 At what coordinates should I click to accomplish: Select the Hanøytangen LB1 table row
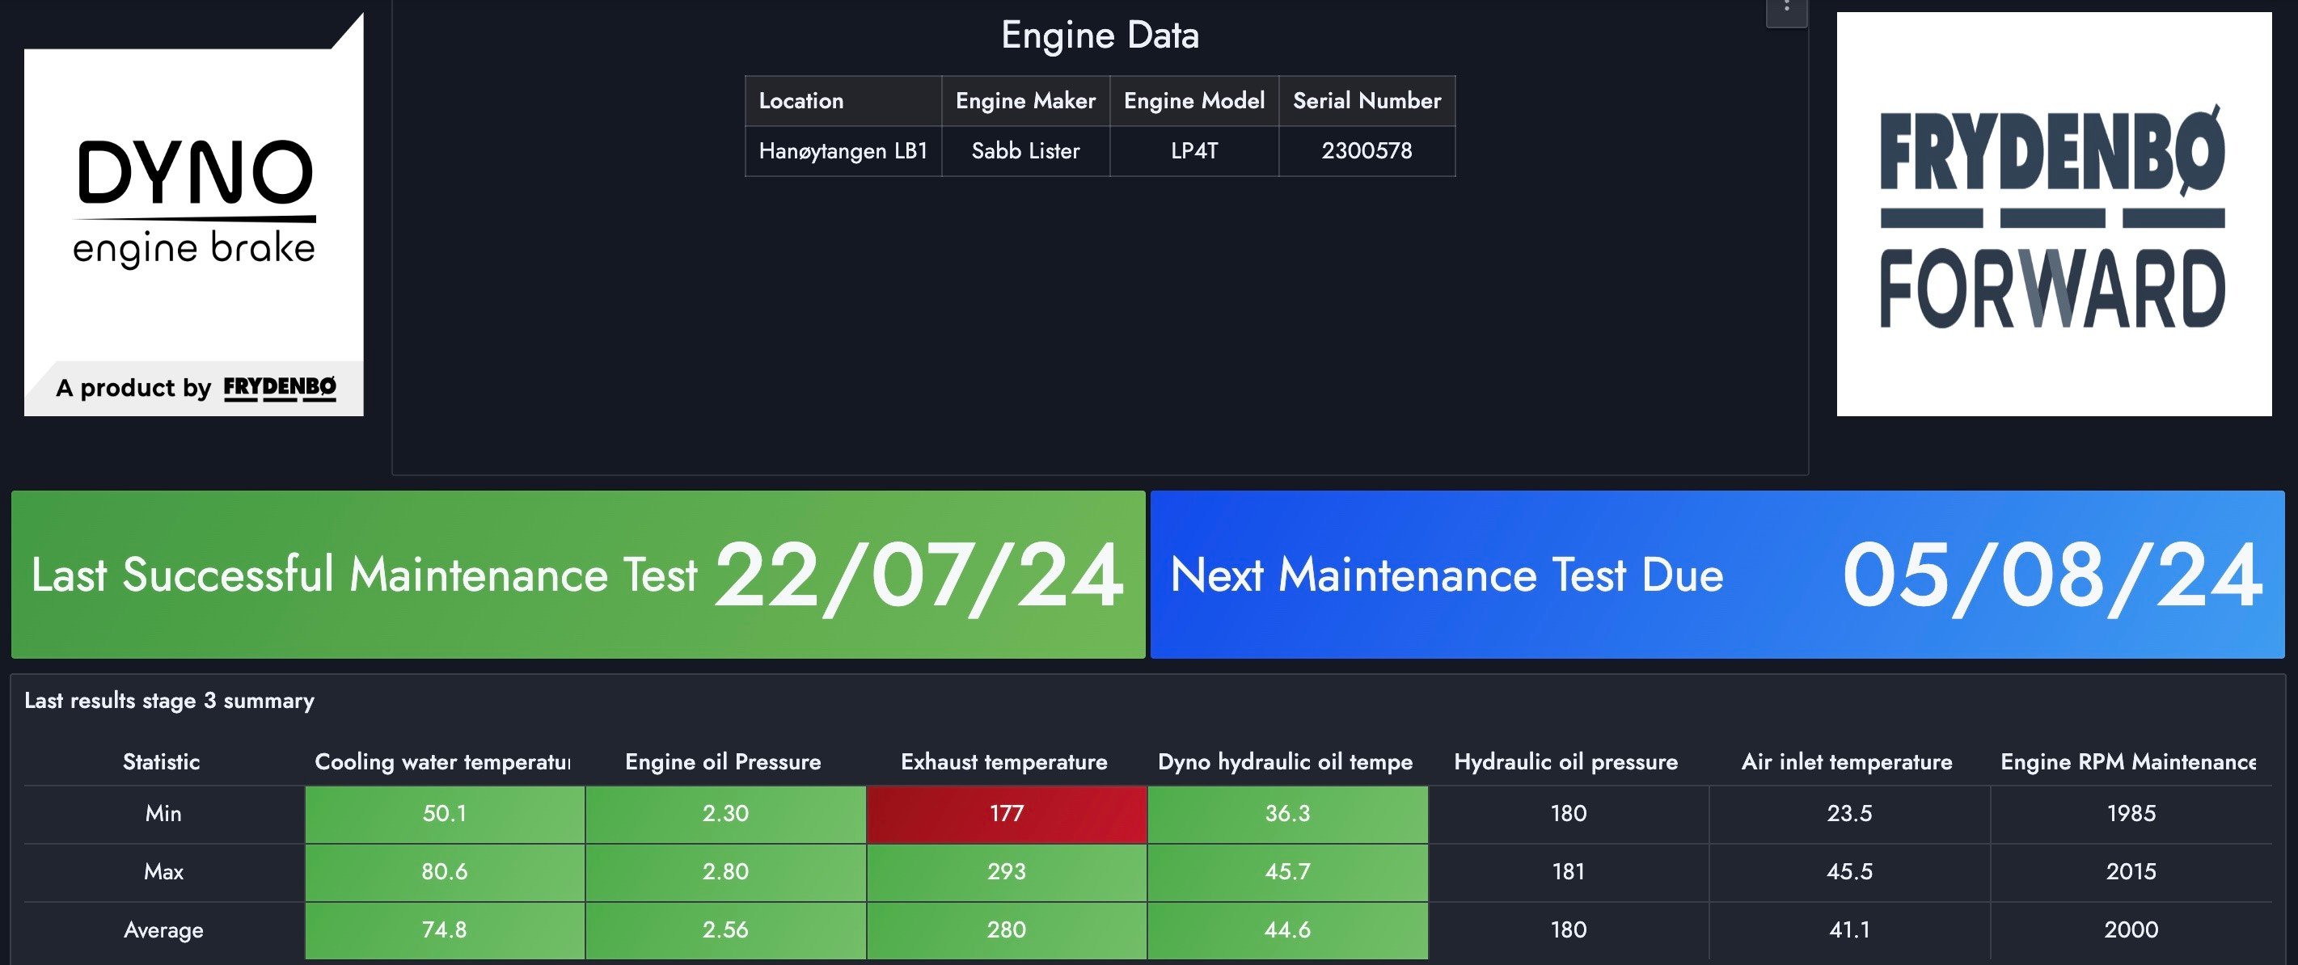(x=842, y=152)
